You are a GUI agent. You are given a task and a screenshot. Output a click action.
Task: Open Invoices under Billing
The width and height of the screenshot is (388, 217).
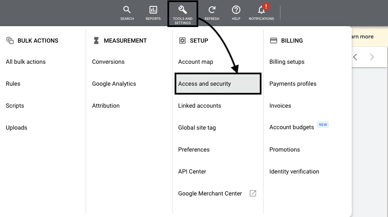pyautogui.click(x=280, y=106)
